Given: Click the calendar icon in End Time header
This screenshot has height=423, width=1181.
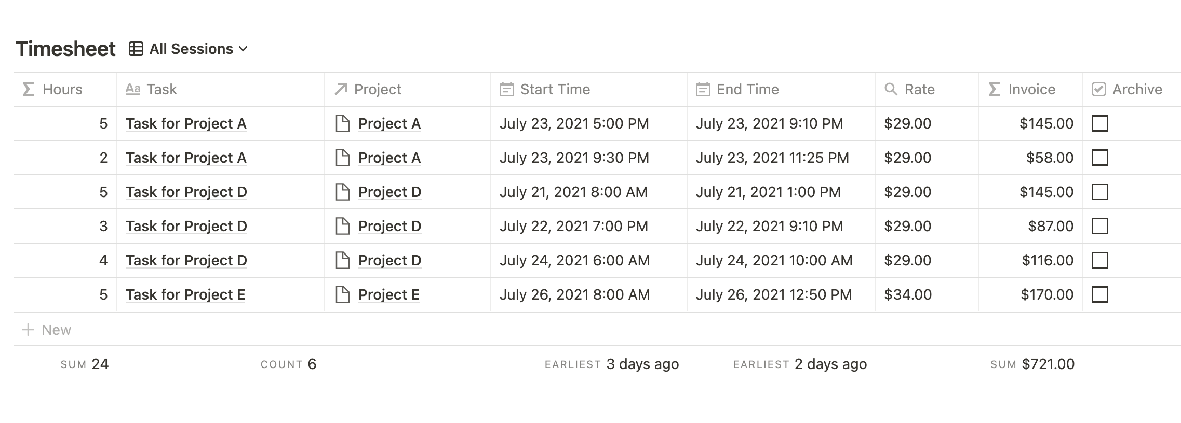Looking at the screenshot, I should tap(703, 89).
